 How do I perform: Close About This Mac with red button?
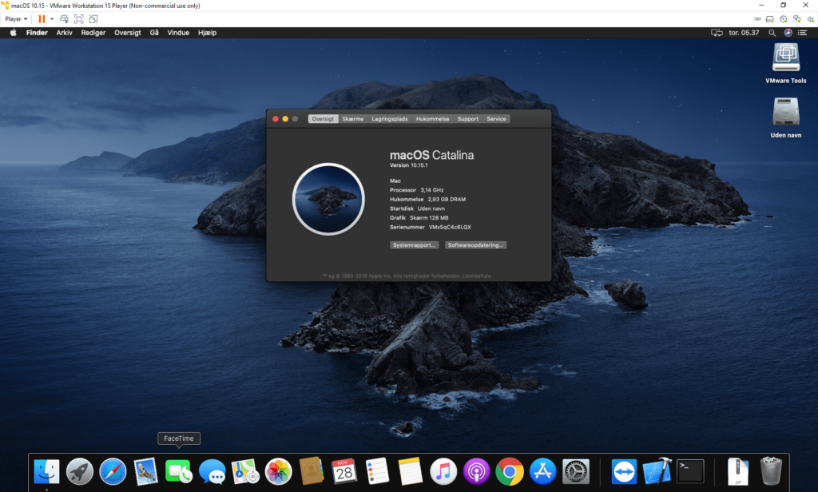point(276,119)
